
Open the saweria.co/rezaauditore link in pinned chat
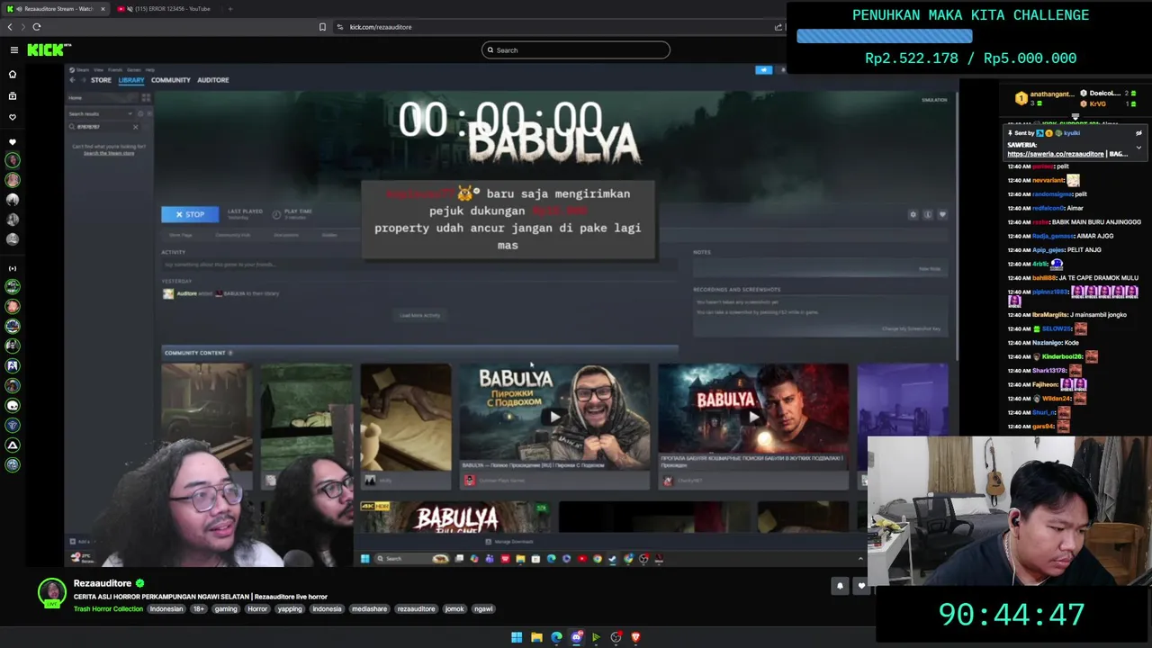(x=1055, y=154)
